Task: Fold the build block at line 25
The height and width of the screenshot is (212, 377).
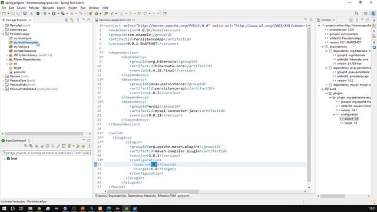Action: (102, 133)
